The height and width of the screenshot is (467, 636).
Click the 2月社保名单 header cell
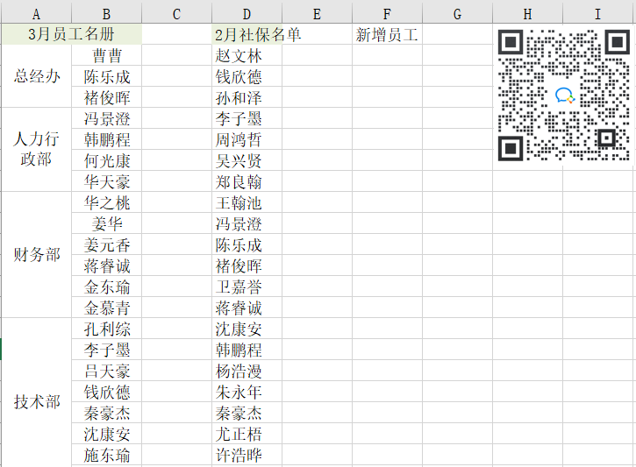click(x=257, y=35)
